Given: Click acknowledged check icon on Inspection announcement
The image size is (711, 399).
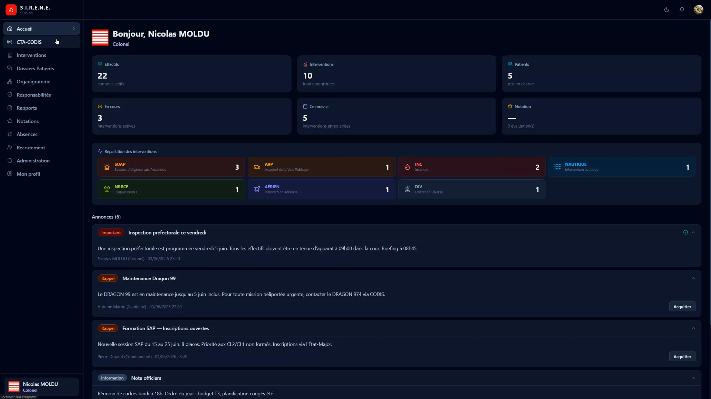Looking at the screenshot, I should tap(685, 233).
